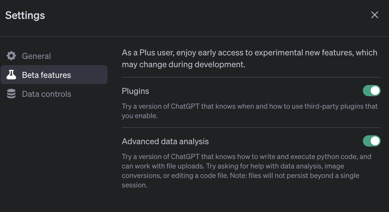The width and height of the screenshot is (389, 212).
Task: Disable the Plugins toggle switch
Action: pos(371,91)
